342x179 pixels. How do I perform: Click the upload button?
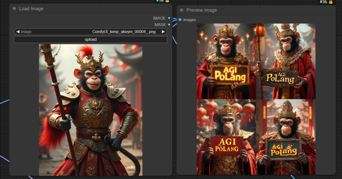pos(91,39)
